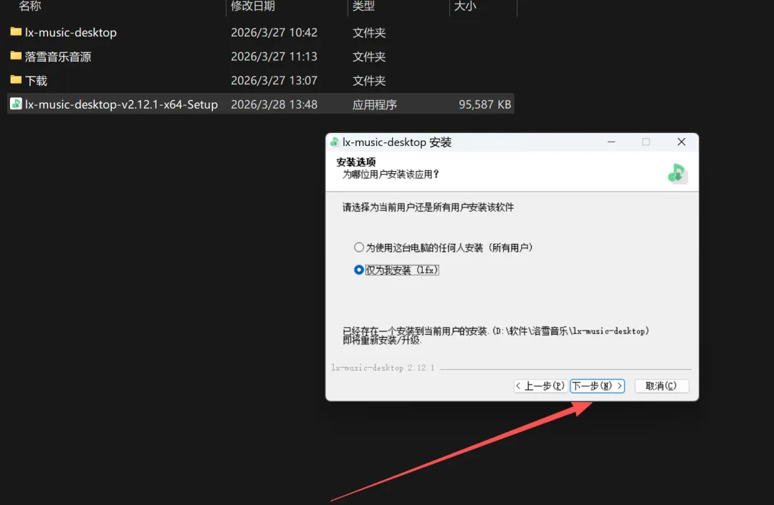Click the installer title bar app icon
774x505 pixels.
(334, 142)
